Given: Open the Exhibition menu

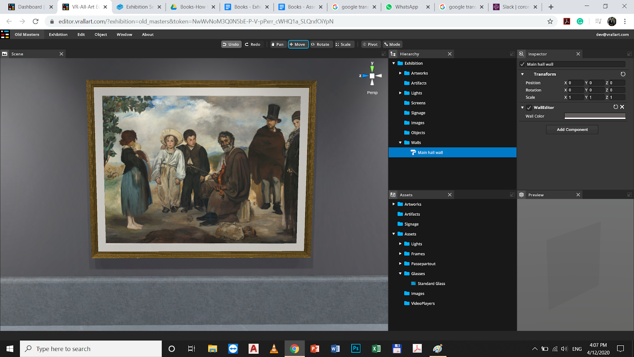Looking at the screenshot, I should 58,35.
